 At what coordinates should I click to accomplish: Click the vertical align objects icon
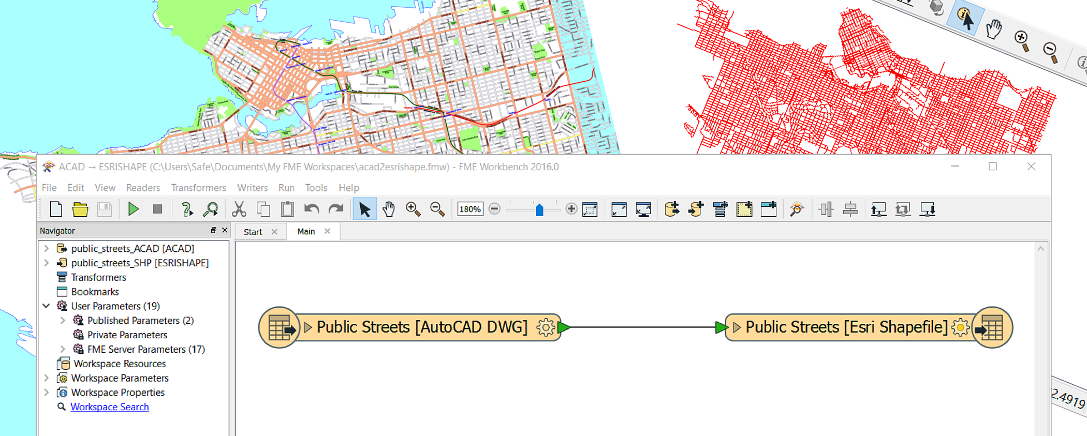pyautogui.click(x=850, y=209)
